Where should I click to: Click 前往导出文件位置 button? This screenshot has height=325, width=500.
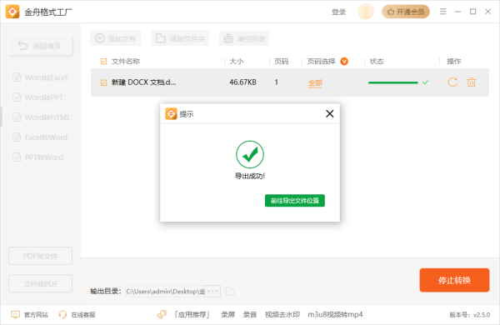click(x=295, y=201)
